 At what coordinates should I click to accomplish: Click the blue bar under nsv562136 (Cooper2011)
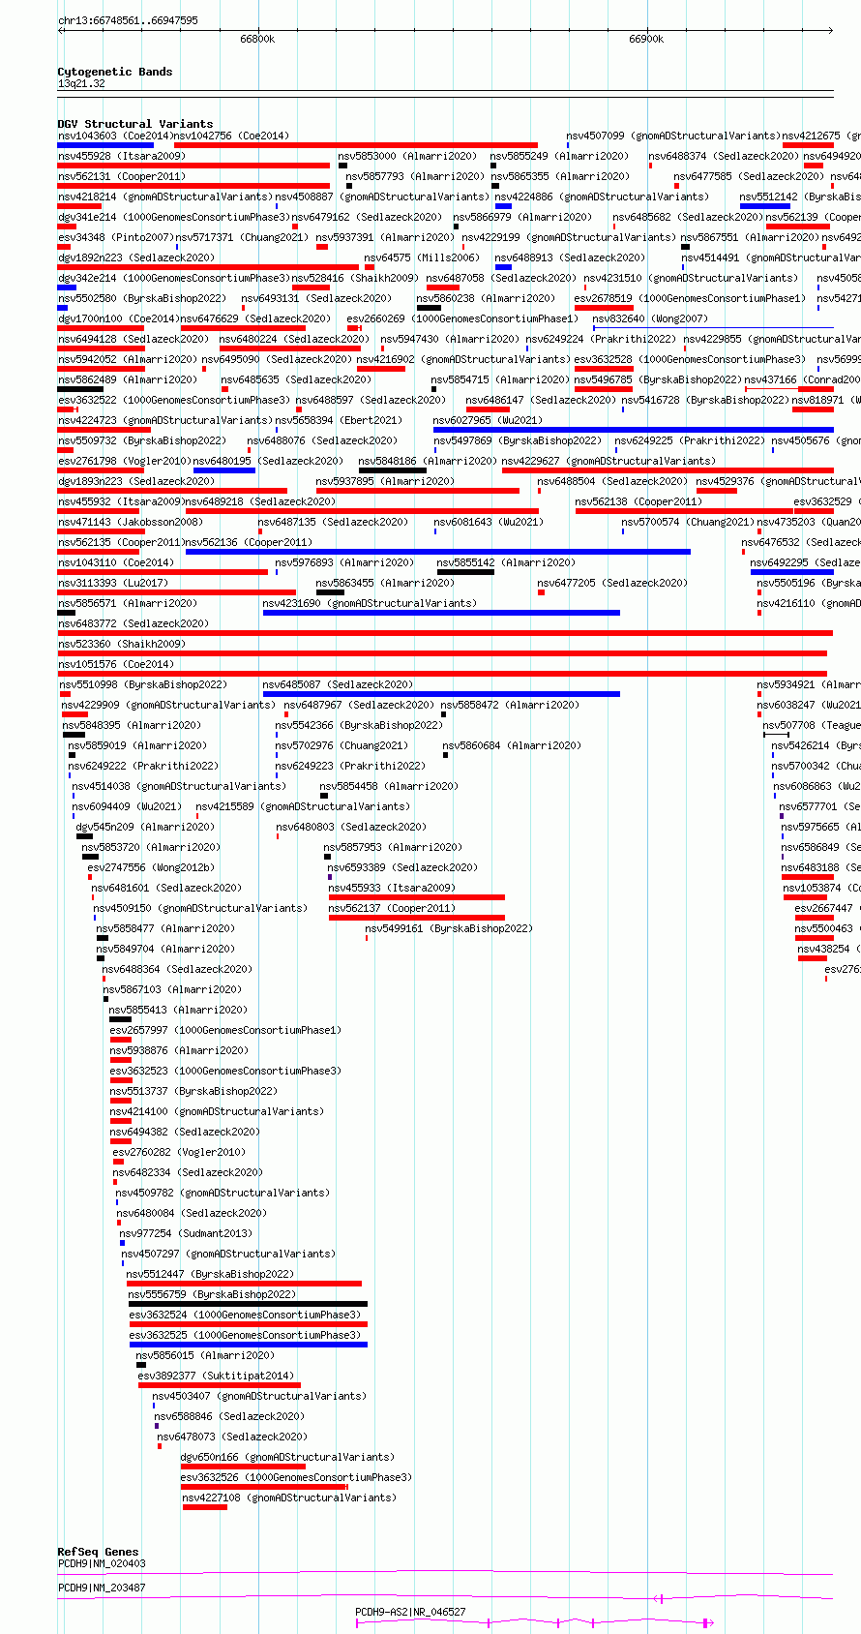pyautogui.click(x=438, y=552)
